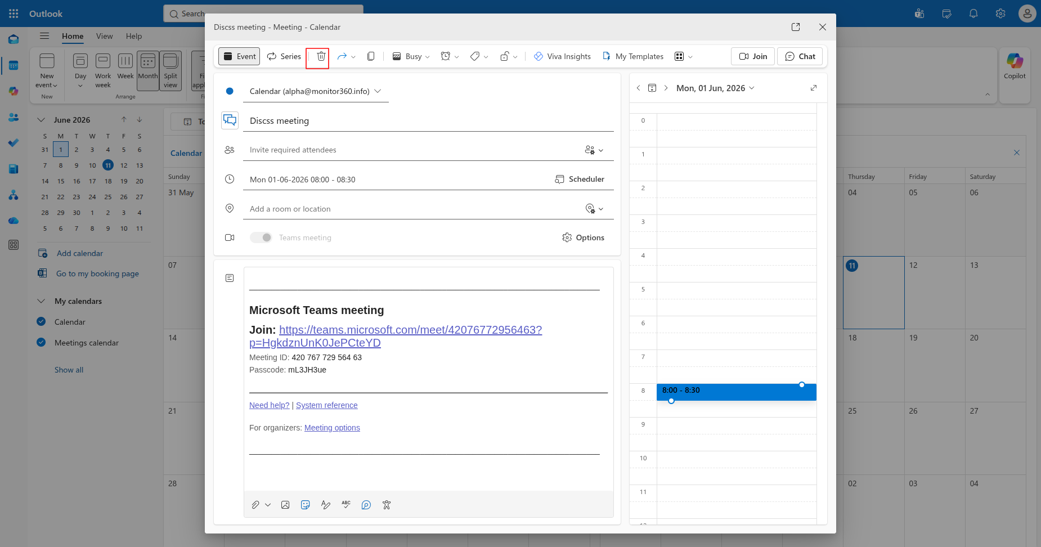Screen dimensions: 1041x547
Task: Select Work week view in ribbon
Action: pos(103,70)
